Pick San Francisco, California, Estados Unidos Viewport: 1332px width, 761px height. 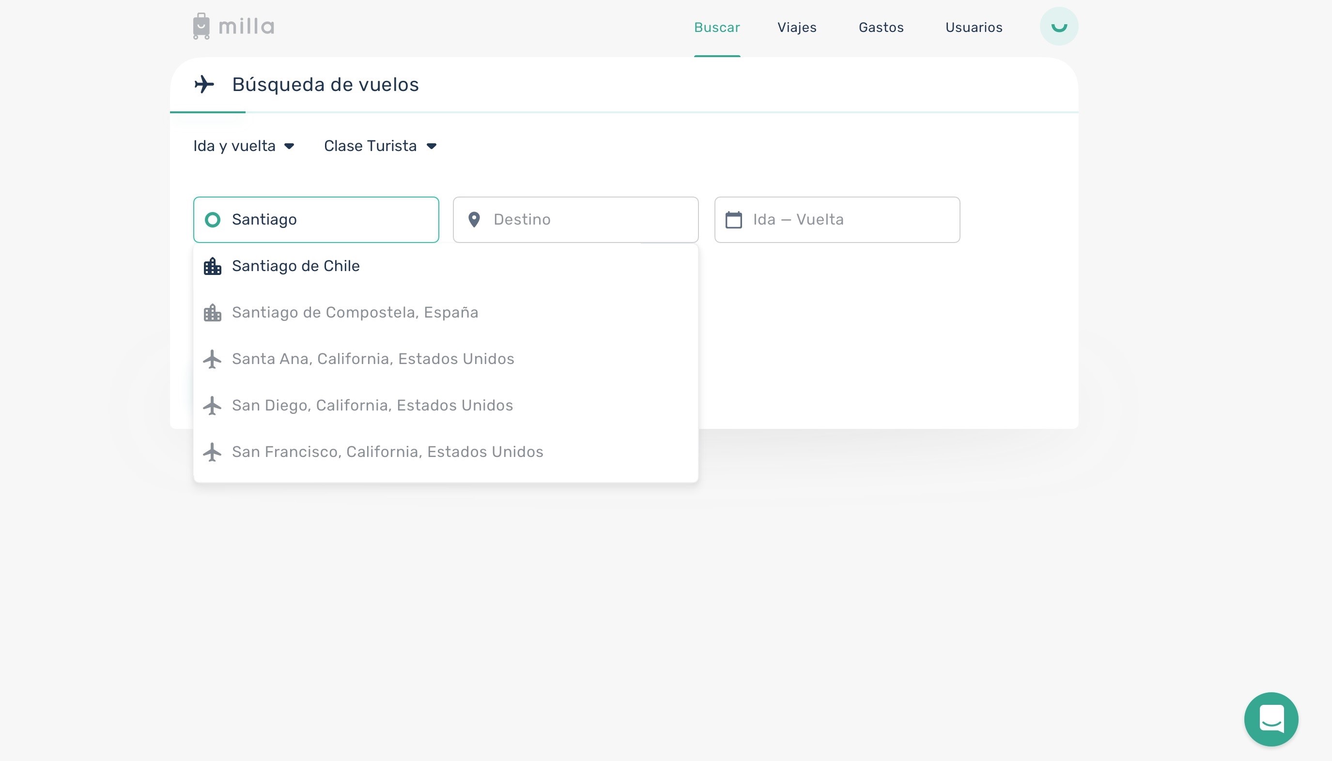pos(387,452)
